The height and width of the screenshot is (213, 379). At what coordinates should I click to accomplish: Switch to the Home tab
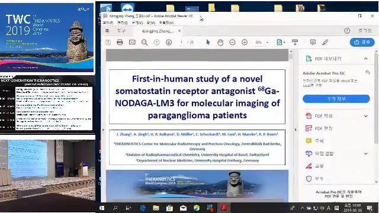click(x=107, y=31)
